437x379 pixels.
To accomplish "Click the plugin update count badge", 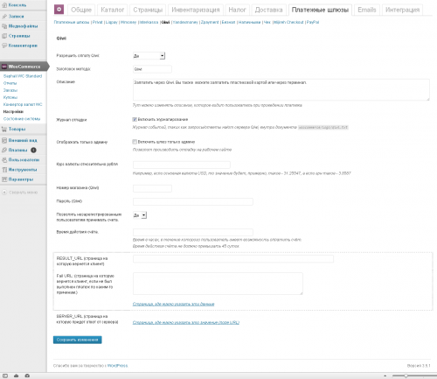I will [33, 150].
